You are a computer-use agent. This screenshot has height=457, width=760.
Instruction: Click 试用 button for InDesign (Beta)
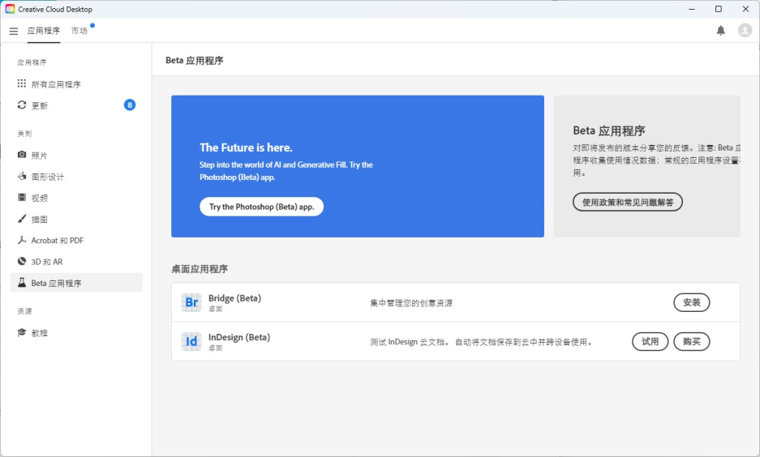tap(650, 341)
